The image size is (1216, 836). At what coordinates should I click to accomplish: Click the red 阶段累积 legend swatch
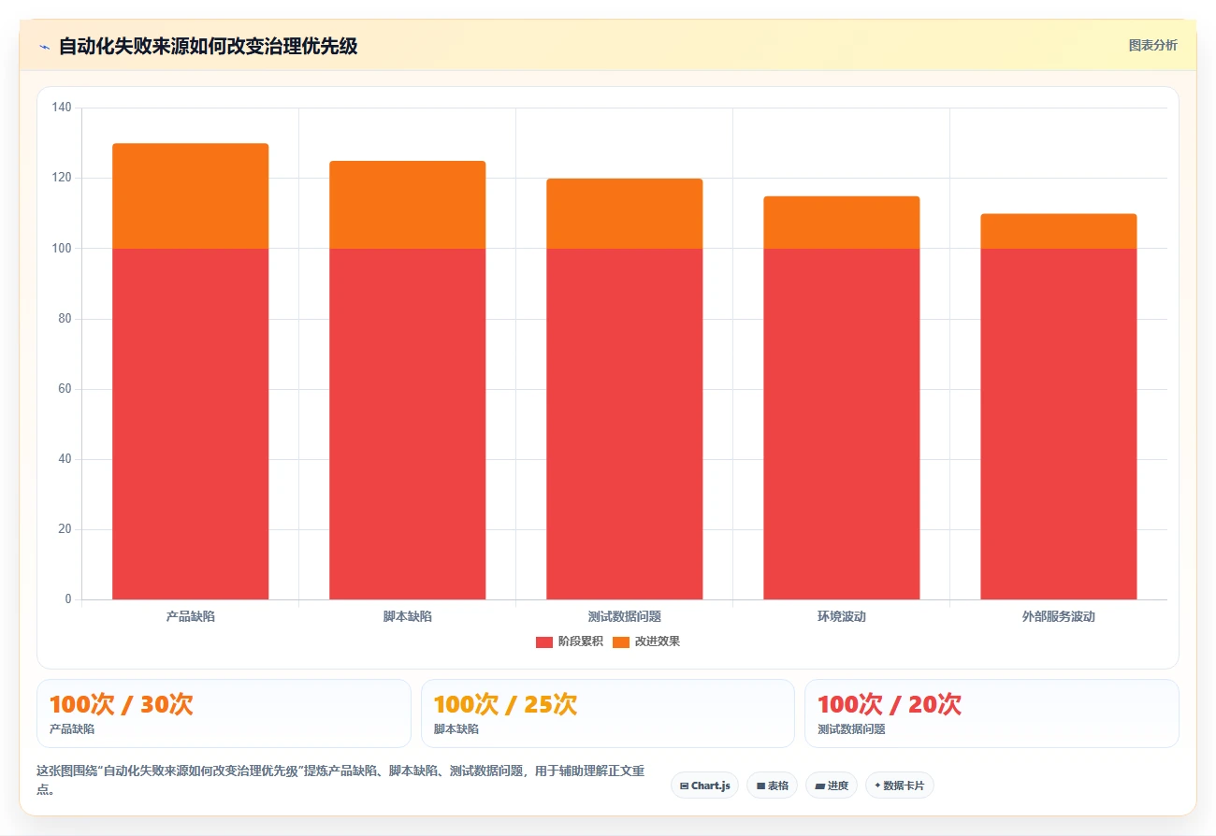pyautogui.click(x=544, y=641)
